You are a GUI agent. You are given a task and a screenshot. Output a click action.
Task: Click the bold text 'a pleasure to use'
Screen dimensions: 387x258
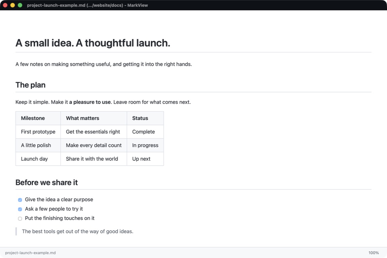pos(90,102)
